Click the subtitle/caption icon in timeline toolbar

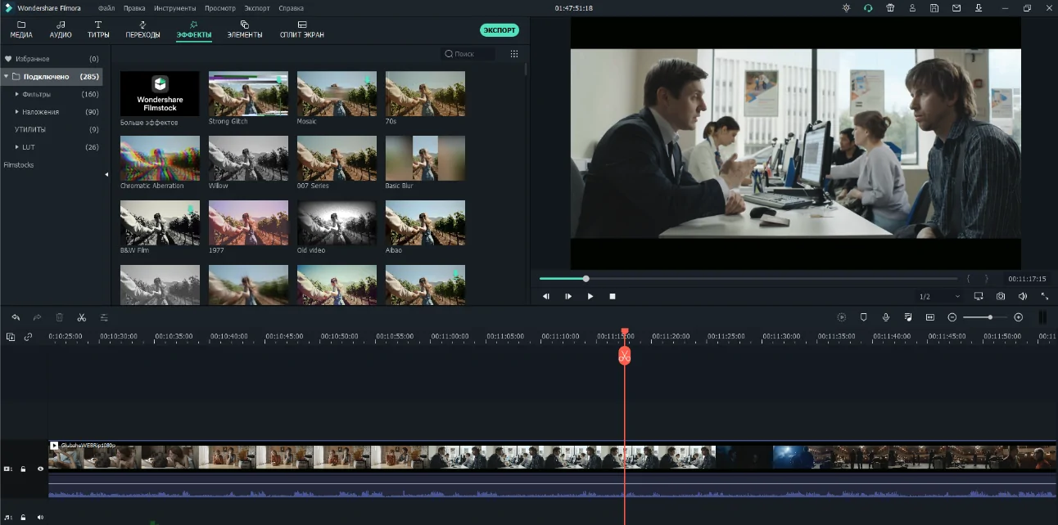tap(930, 317)
